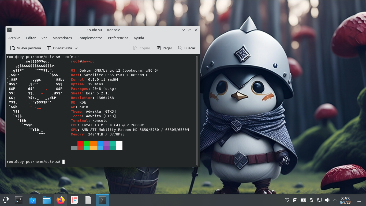The width and height of the screenshot is (366, 206).
Task: Click the Konsole vertical scrollbar
Action: [197, 110]
